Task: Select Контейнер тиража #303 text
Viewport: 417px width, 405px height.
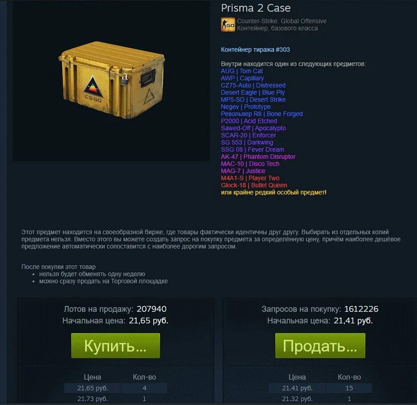Action: click(255, 50)
